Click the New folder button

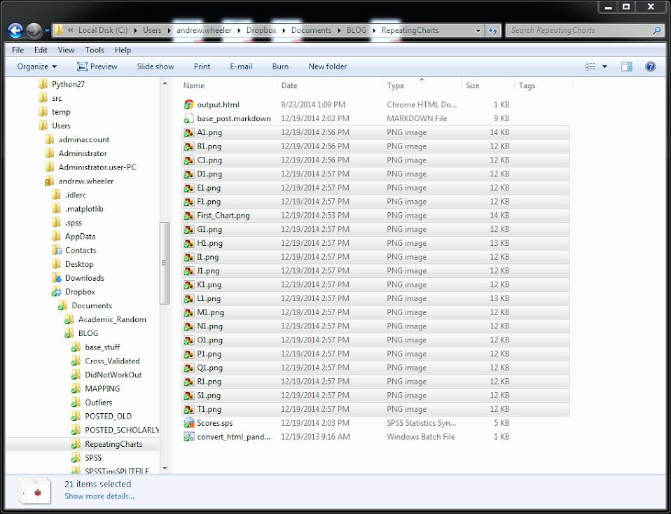(x=328, y=67)
